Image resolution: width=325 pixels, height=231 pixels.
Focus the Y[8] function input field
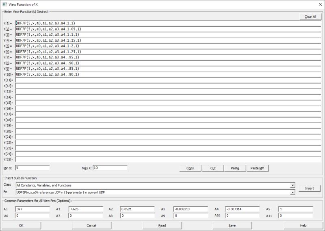pos(168,63)
